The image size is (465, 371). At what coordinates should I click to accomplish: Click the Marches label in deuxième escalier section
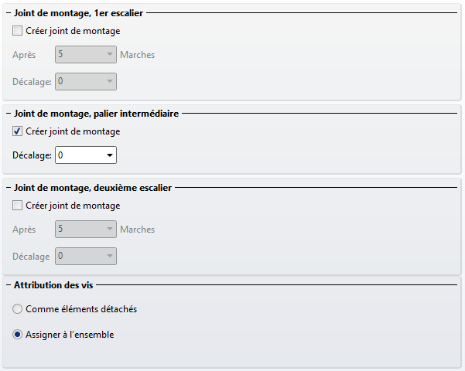(x=137, y=230)
